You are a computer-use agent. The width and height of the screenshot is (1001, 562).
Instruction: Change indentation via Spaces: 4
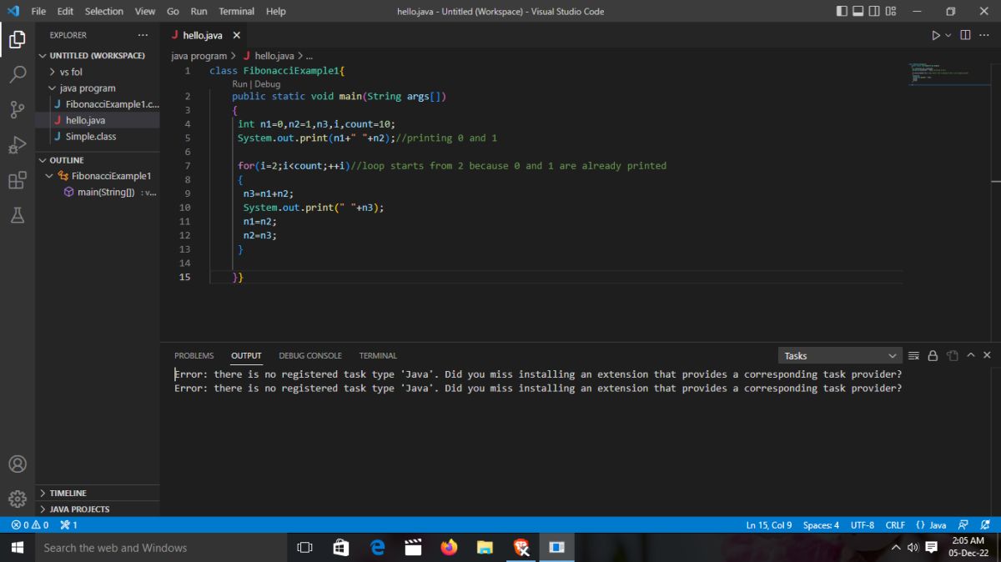click(x=821, y=525)
